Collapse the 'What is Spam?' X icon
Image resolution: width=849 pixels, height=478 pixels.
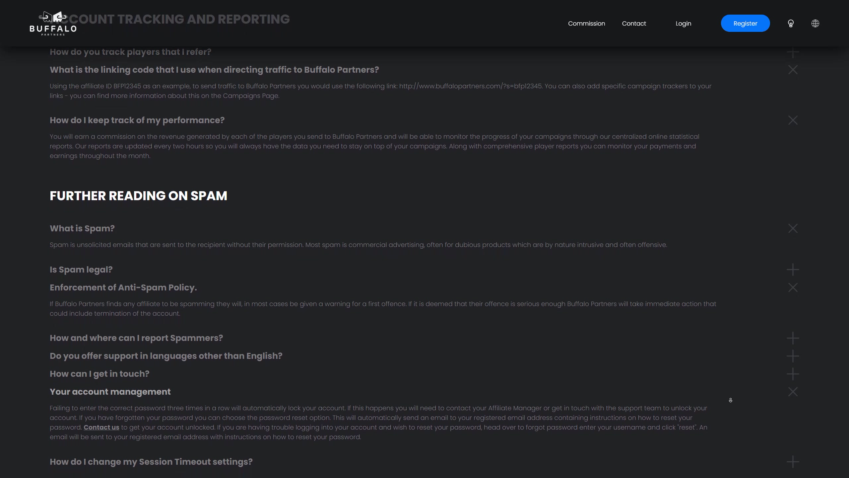(x=793, y=228)
